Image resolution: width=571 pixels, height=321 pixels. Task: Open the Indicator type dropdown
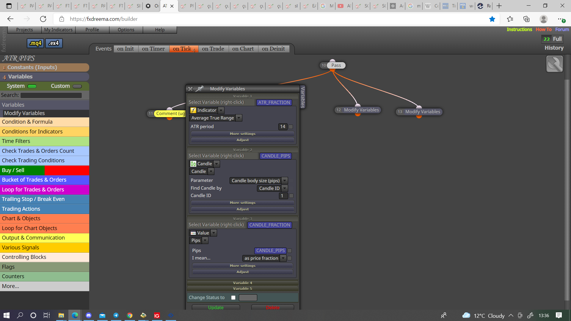coord(221,110)
